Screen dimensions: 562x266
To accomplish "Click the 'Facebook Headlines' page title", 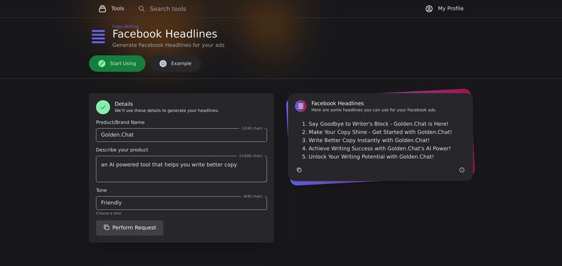I will (x=165, y=34).
